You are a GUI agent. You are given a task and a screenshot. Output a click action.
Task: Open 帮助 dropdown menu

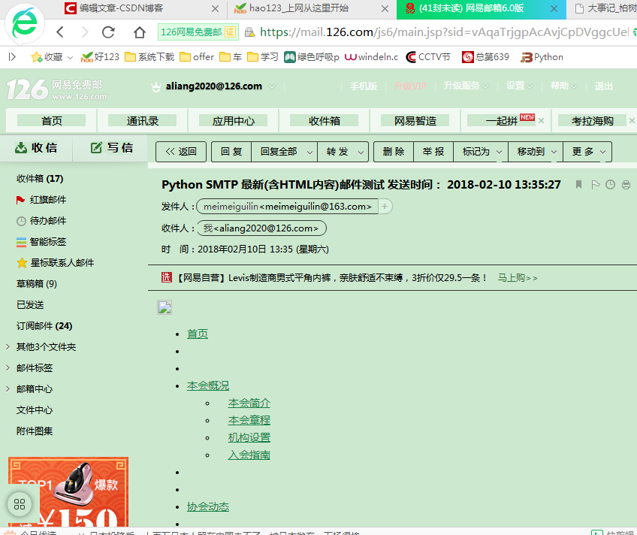pyautogui.click(x=563, y=86)
